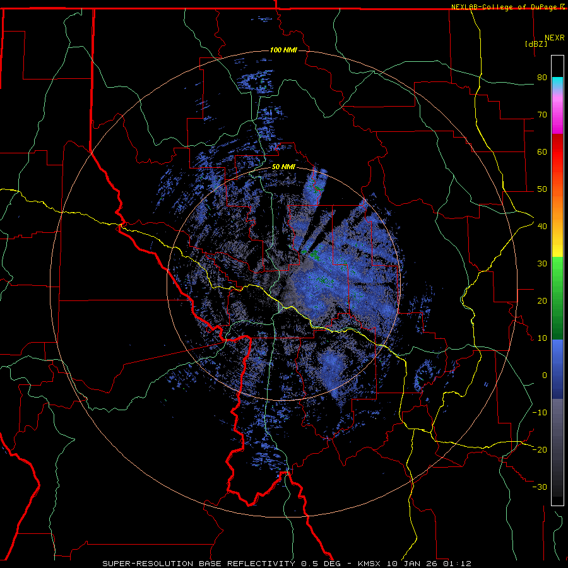Click the 10 JAN 26 01:12 timestamp
The width and height of the screenshot is (568, 568).
coord(429,564)
